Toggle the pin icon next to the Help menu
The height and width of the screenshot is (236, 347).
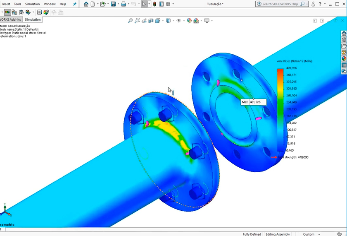(x=75, y=4)
